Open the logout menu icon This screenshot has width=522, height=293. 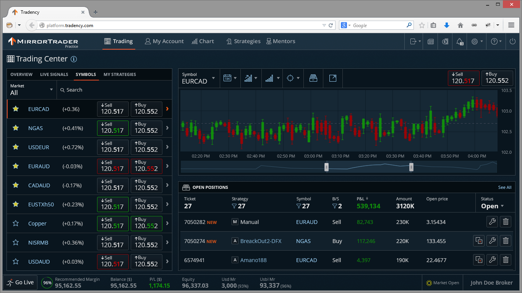coord(415,41)
